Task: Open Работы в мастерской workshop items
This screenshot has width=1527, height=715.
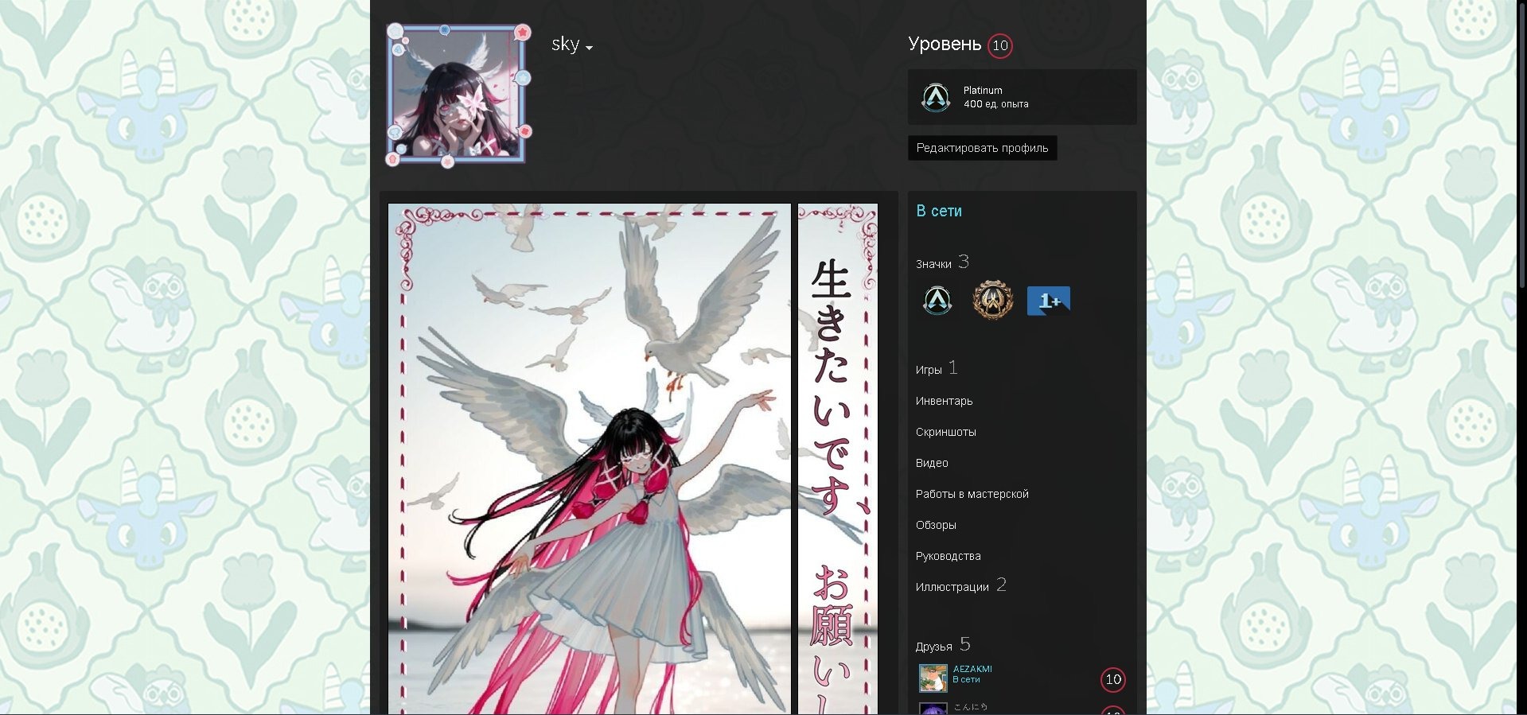Action: click(972, 494)
